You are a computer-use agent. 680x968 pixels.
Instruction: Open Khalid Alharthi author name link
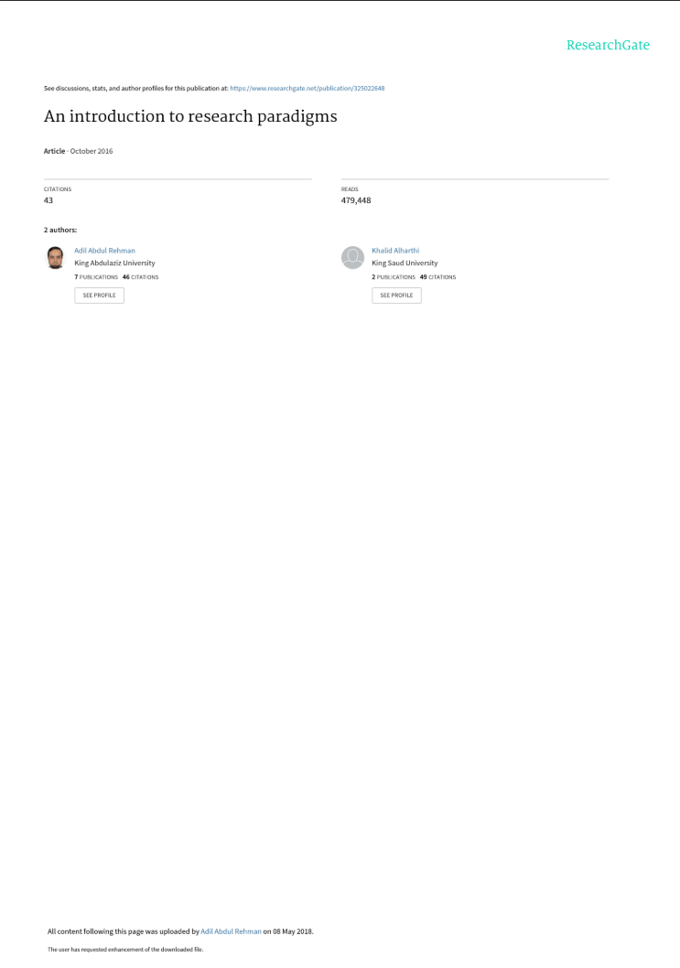point(395,251)
